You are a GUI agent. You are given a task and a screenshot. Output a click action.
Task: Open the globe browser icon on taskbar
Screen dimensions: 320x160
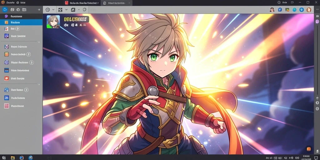(x=31, y=158)
